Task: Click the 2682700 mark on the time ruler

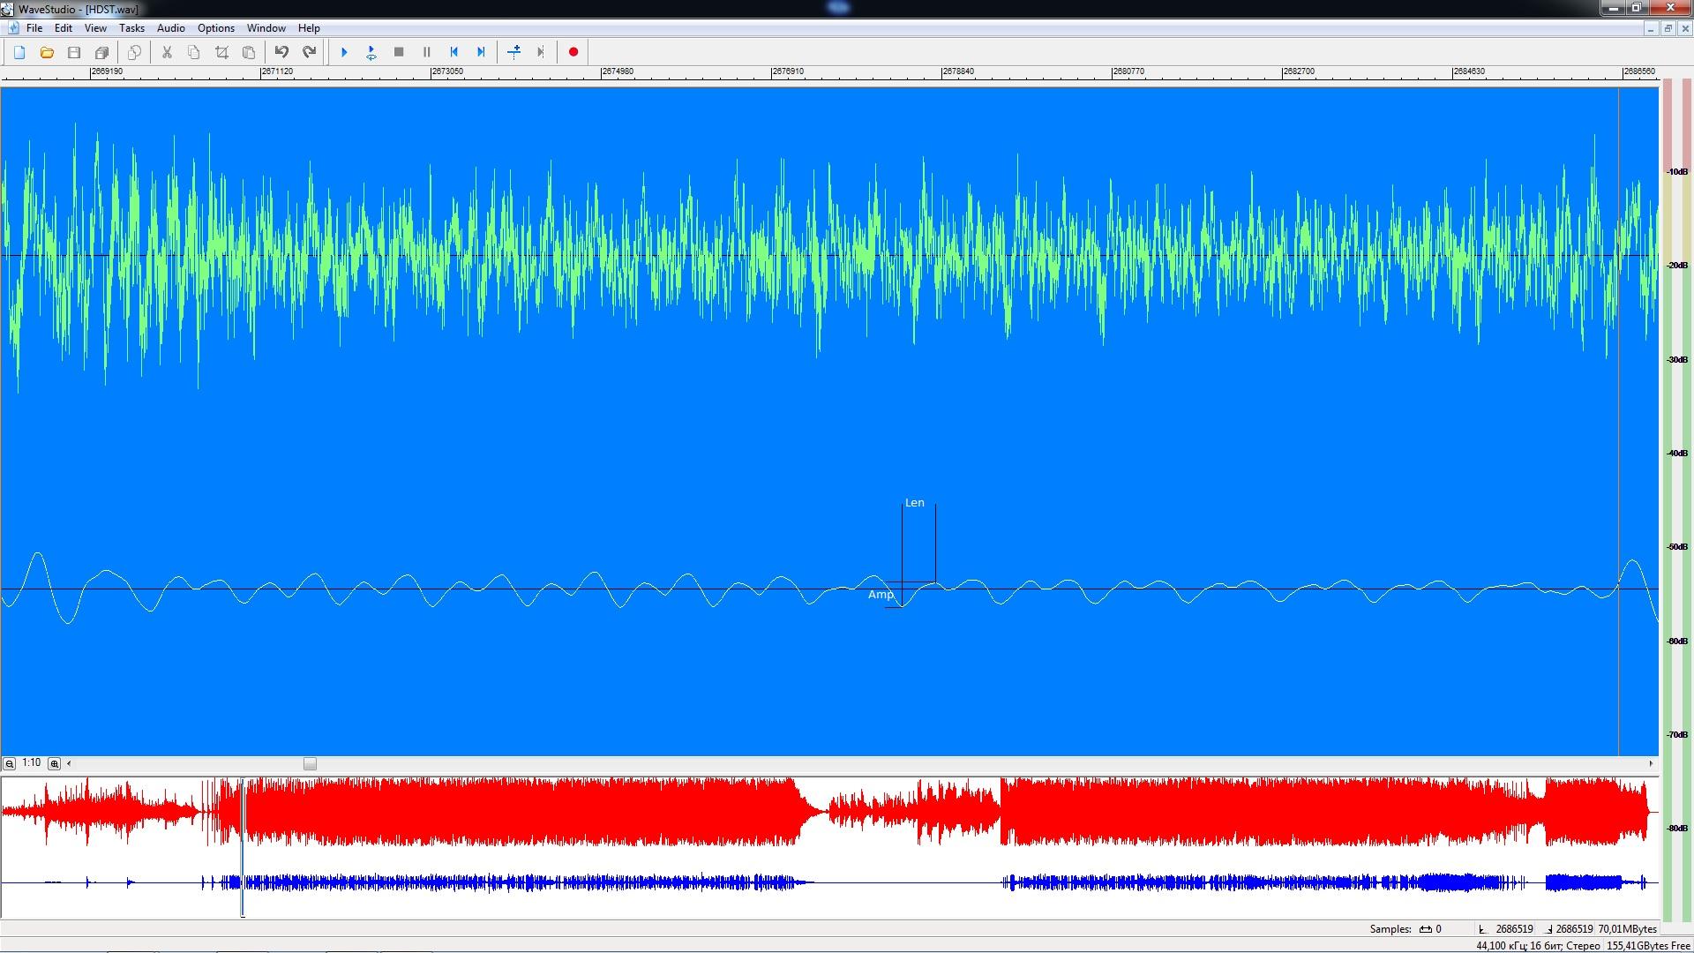Action: pos(1298,71)
